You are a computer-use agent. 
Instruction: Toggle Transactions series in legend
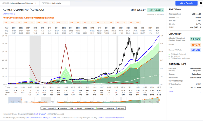click(x=62, y=108)
